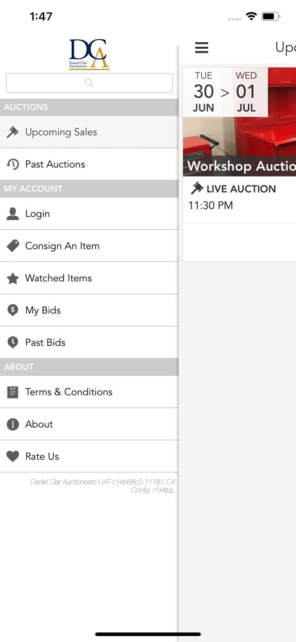Screen dimensions: 296x642
Task: Tap the Daniel Clar Auctioneers logo
Action: pos(89,55)
